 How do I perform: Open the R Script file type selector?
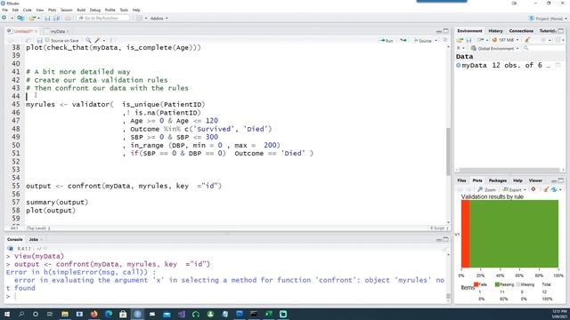click(x=439, y=228)
